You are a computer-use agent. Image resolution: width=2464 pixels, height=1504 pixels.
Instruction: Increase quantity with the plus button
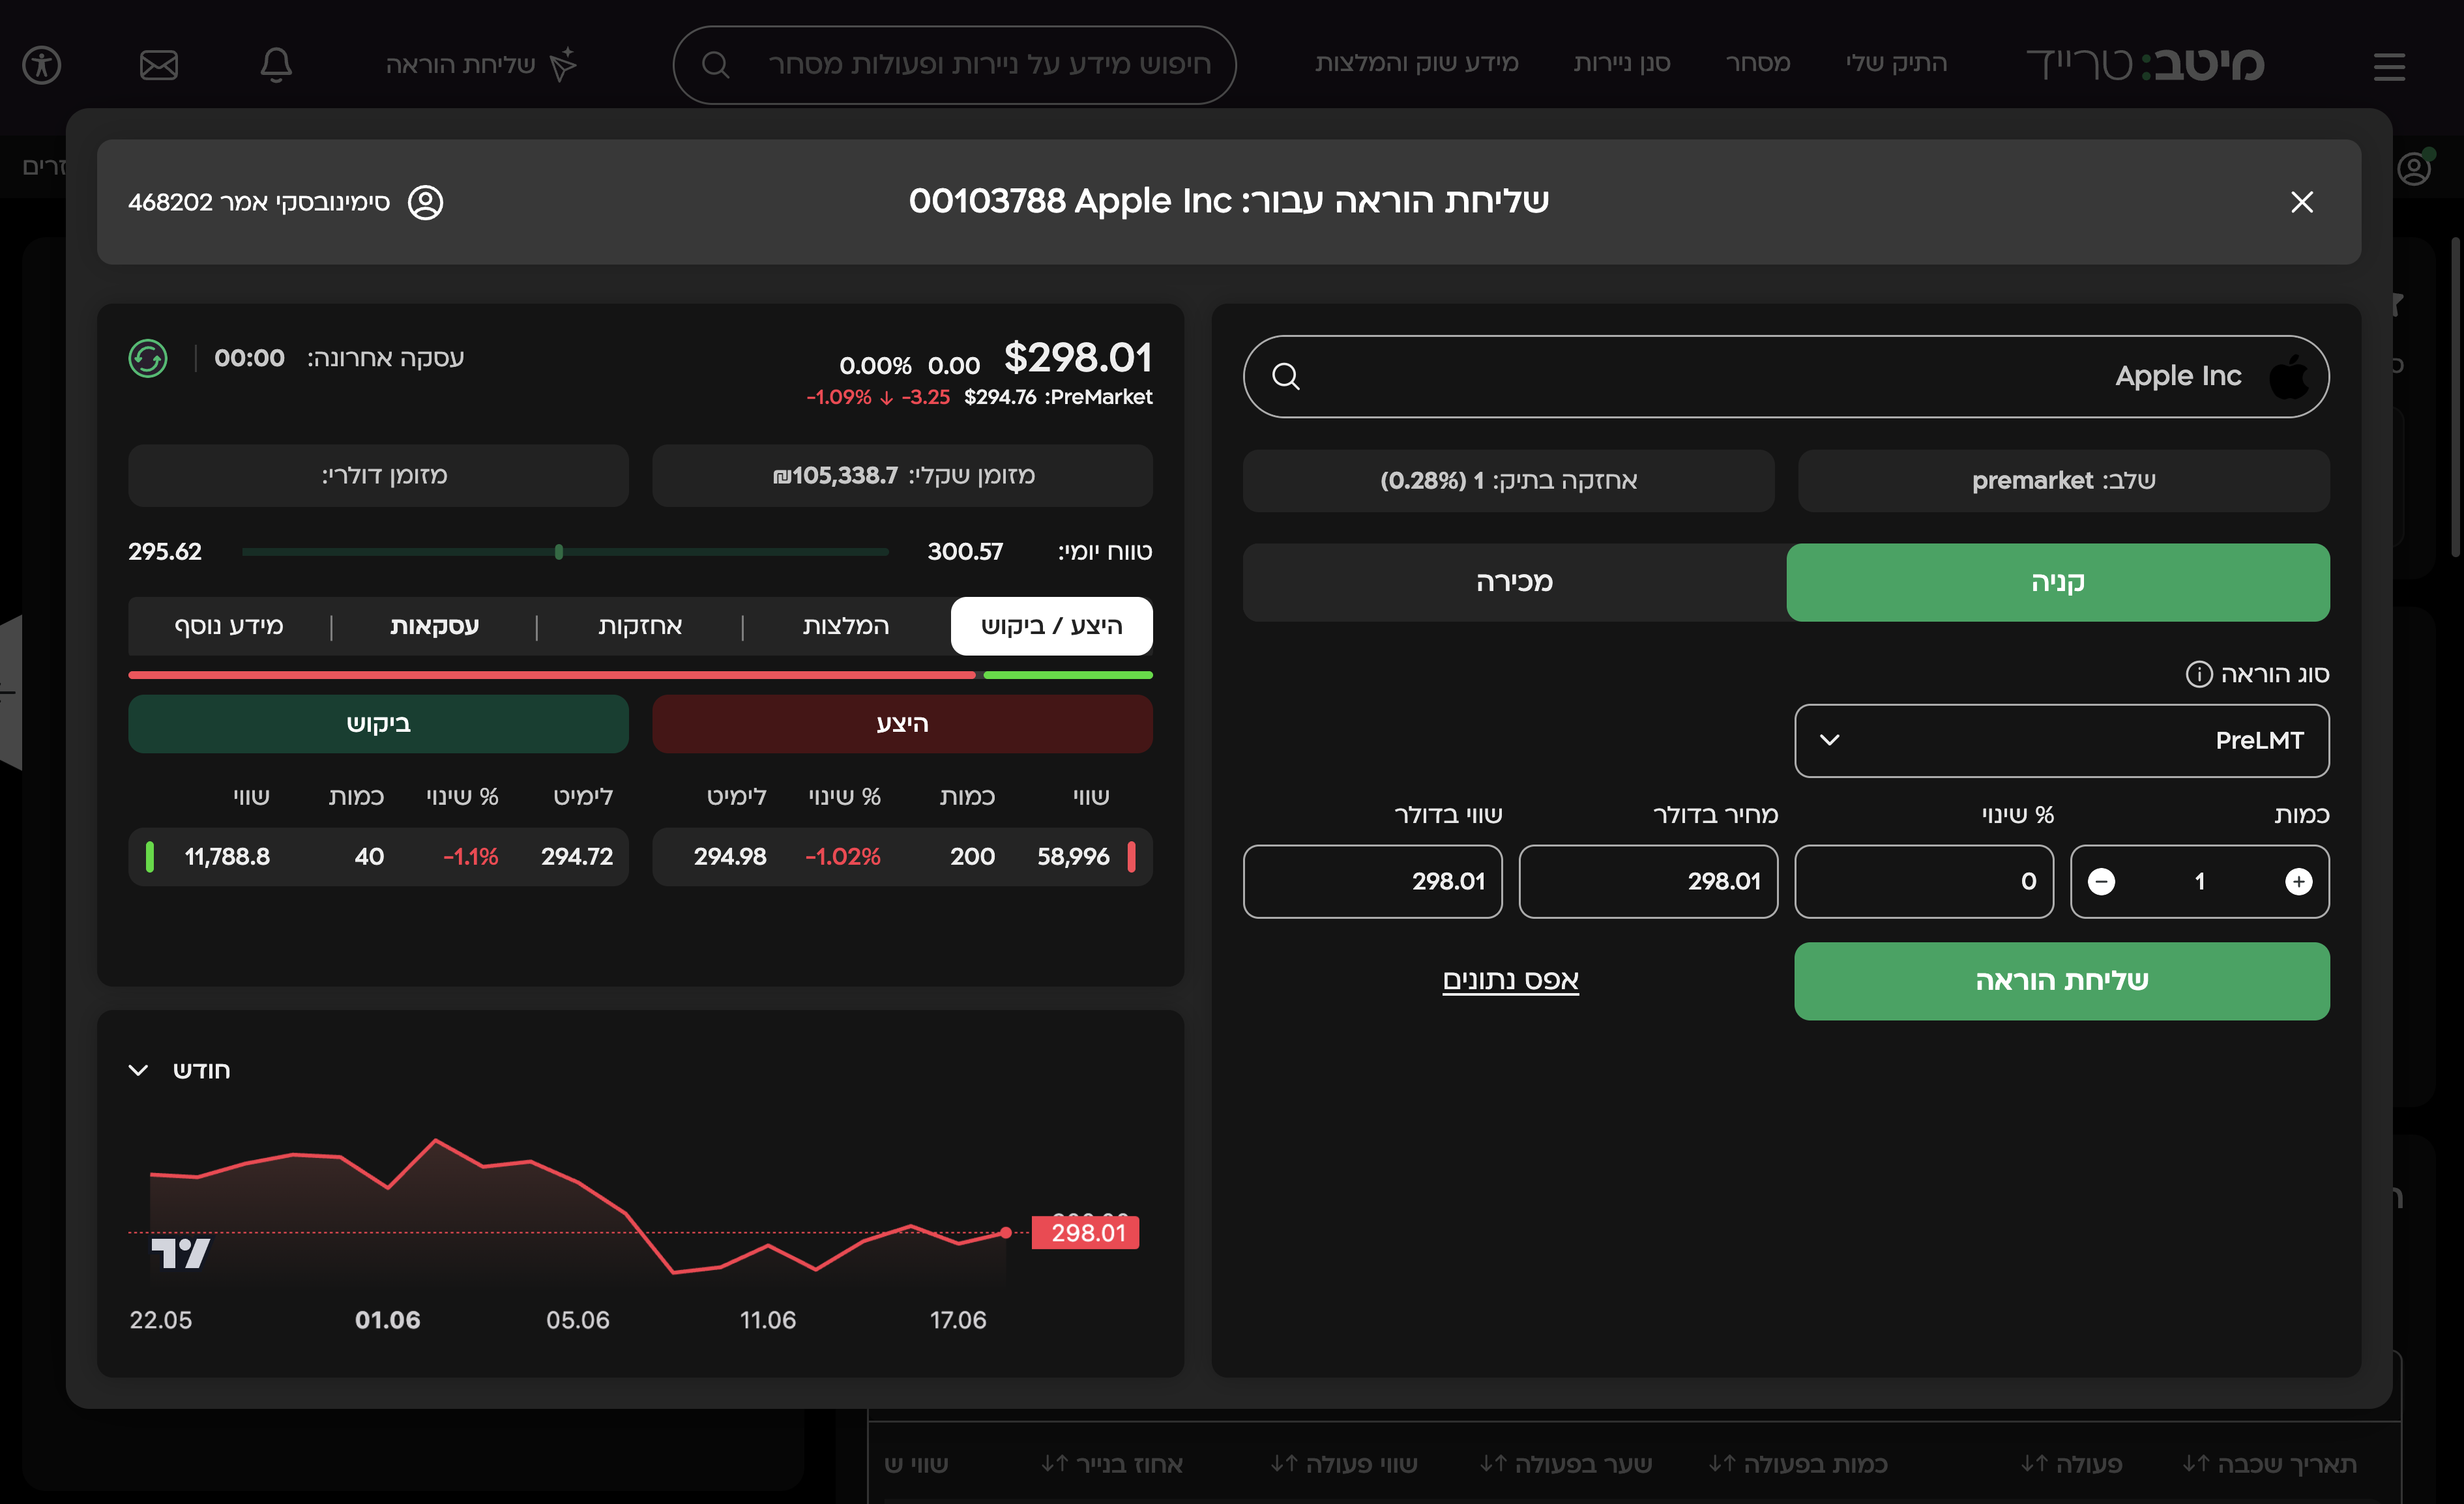2298,881
